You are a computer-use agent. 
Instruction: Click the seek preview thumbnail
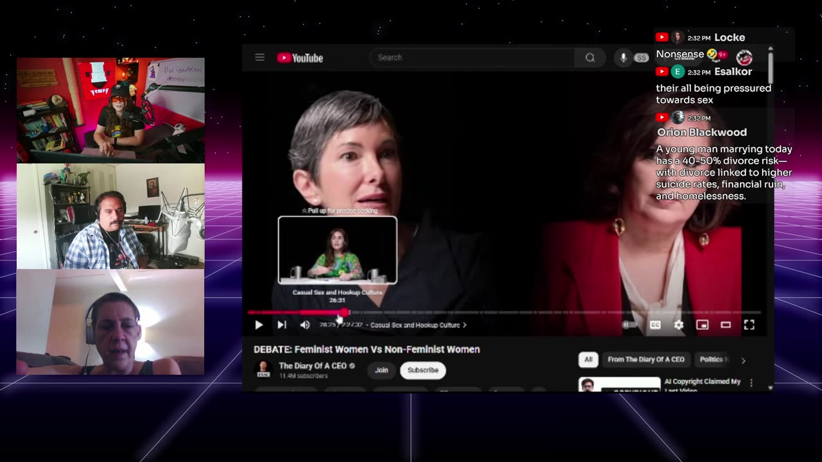337,250
